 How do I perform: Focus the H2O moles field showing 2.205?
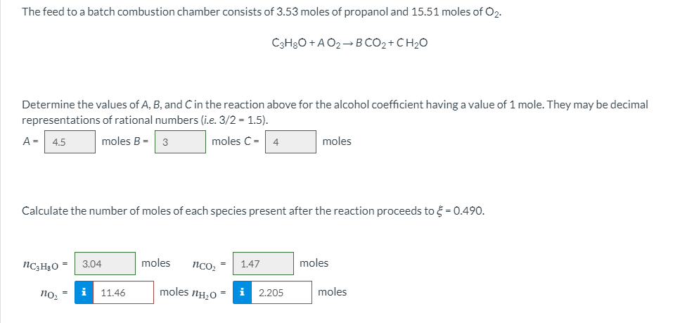[x=281, y=293]
